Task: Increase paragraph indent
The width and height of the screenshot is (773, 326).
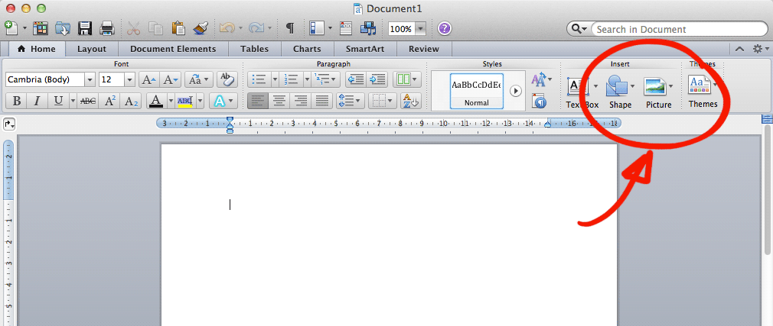Action: point(377,79)
